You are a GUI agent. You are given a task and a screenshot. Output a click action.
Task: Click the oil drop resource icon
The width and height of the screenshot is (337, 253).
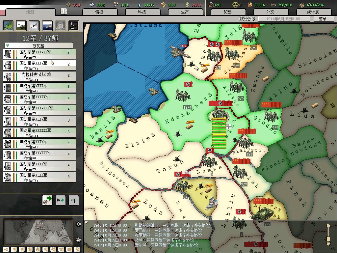click(x=140, y=5)
